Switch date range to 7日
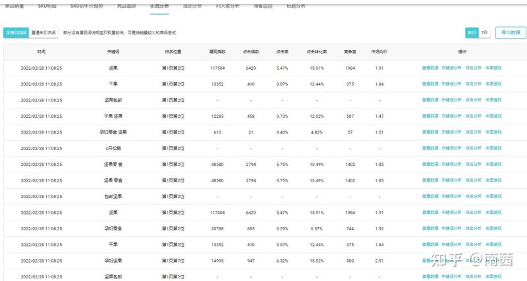This screenshot has height=281, width=527. (484, 32)
